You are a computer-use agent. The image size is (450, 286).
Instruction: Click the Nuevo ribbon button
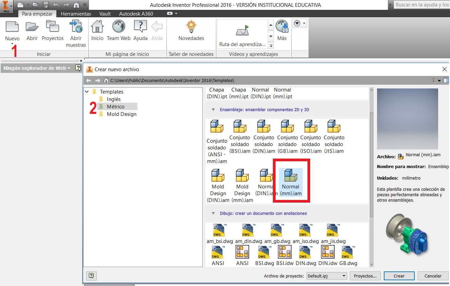[x=13, y=31]
